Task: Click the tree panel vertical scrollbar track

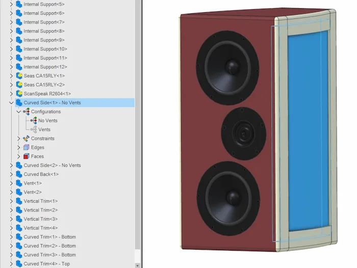Action: point(137,256)
